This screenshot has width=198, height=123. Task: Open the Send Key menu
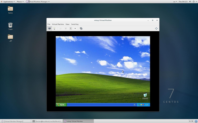tap(75, 24)
